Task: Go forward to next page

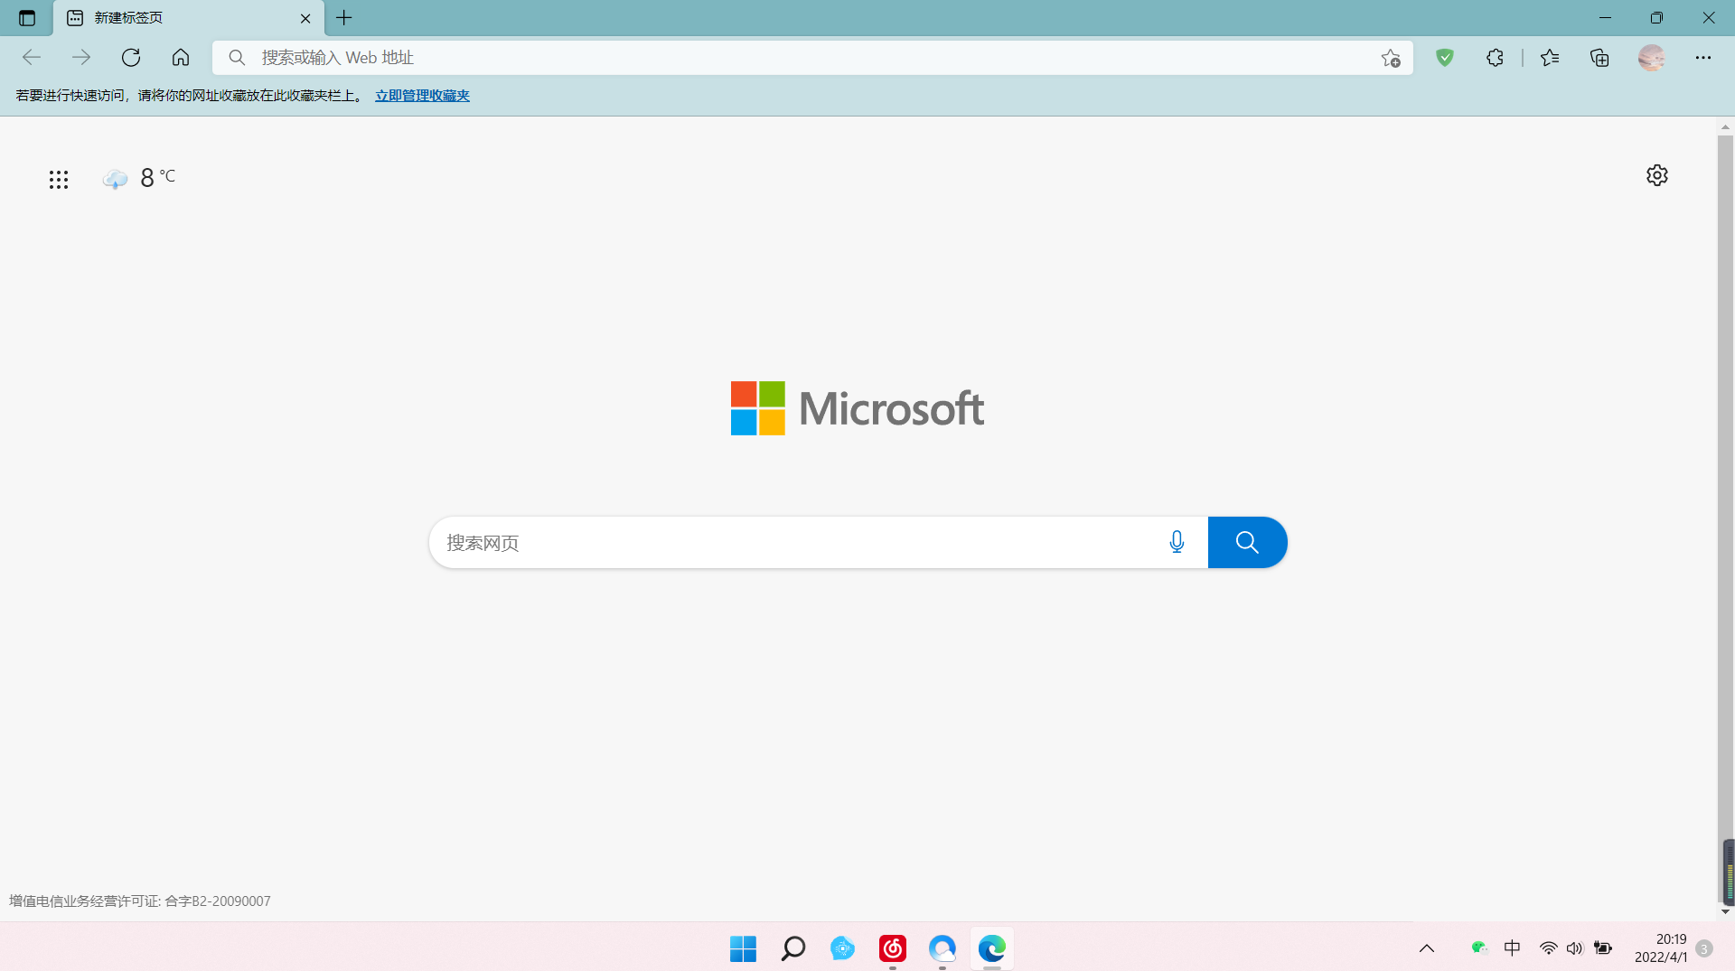Action: 81,58
